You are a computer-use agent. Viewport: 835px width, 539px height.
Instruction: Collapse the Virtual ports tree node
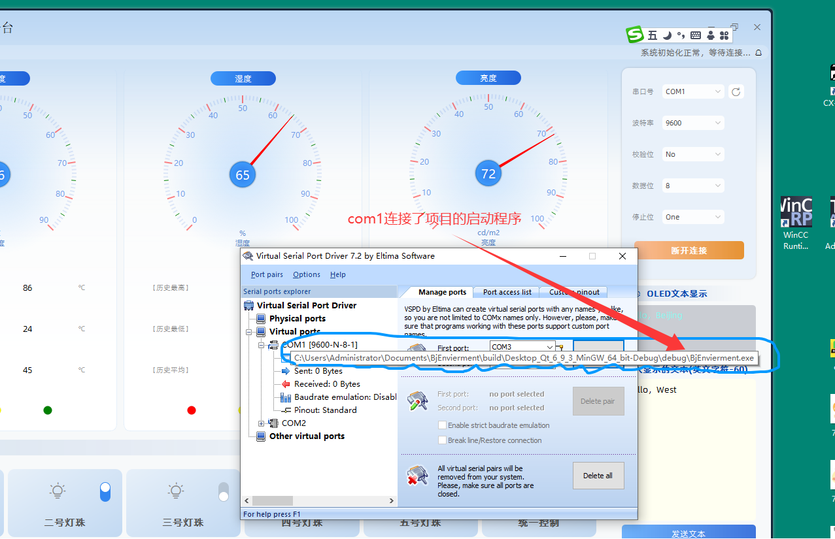[249, 331]
